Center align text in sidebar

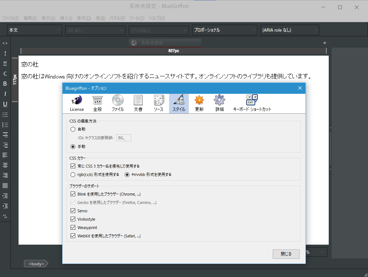click(x=5, y=165)
